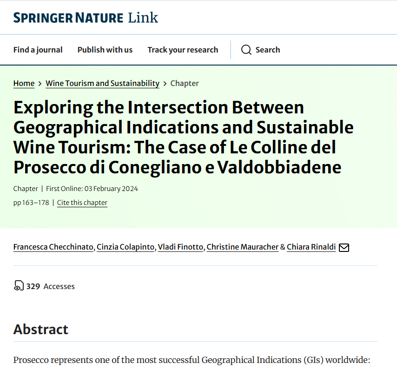Click the chevron after Home breadcrumb

pos(40,84)
